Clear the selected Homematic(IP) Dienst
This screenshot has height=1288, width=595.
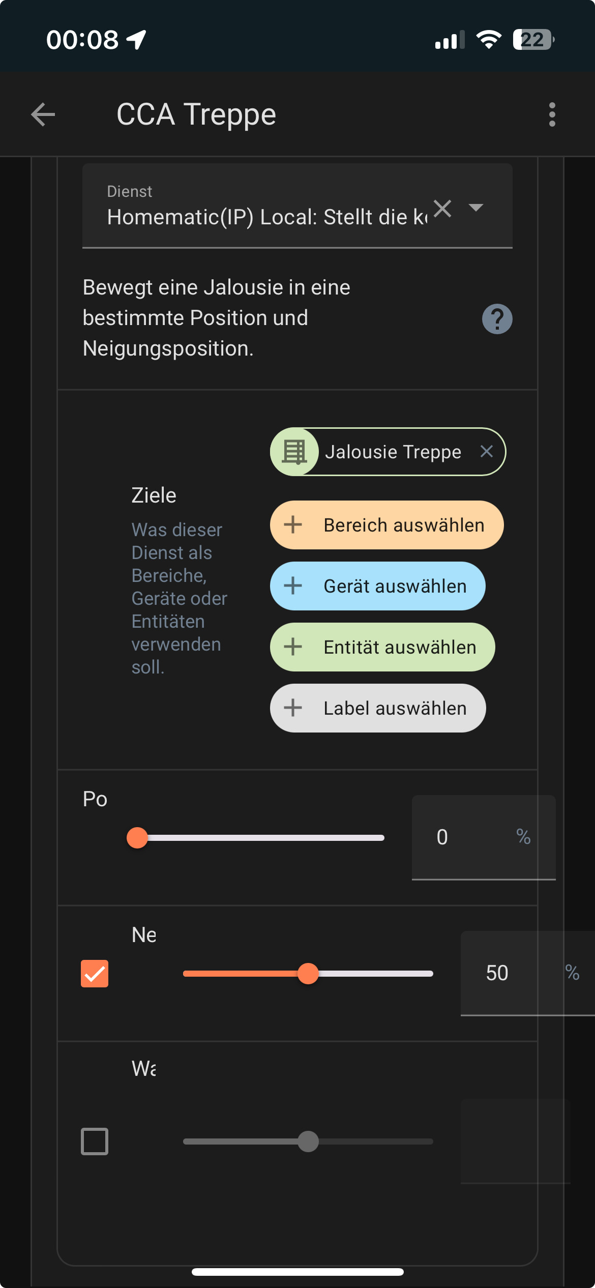tap(442, 209)
